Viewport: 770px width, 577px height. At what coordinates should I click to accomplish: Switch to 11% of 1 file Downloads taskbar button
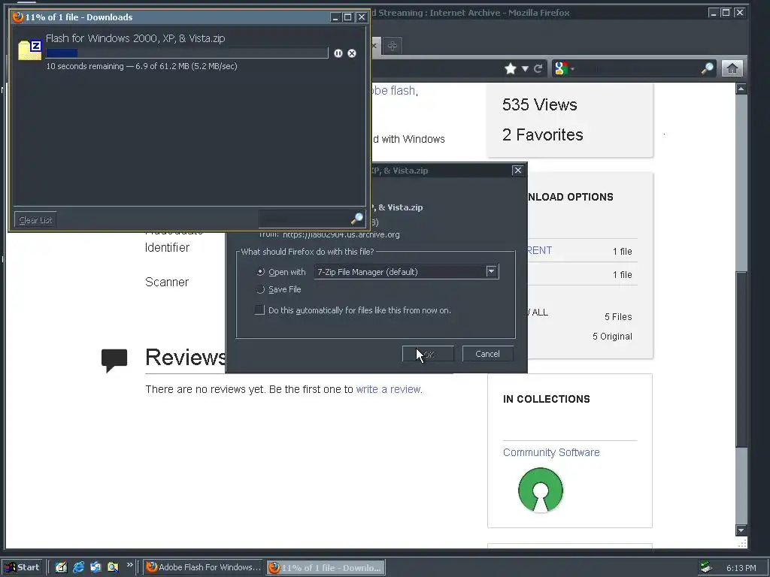point(326,567)
